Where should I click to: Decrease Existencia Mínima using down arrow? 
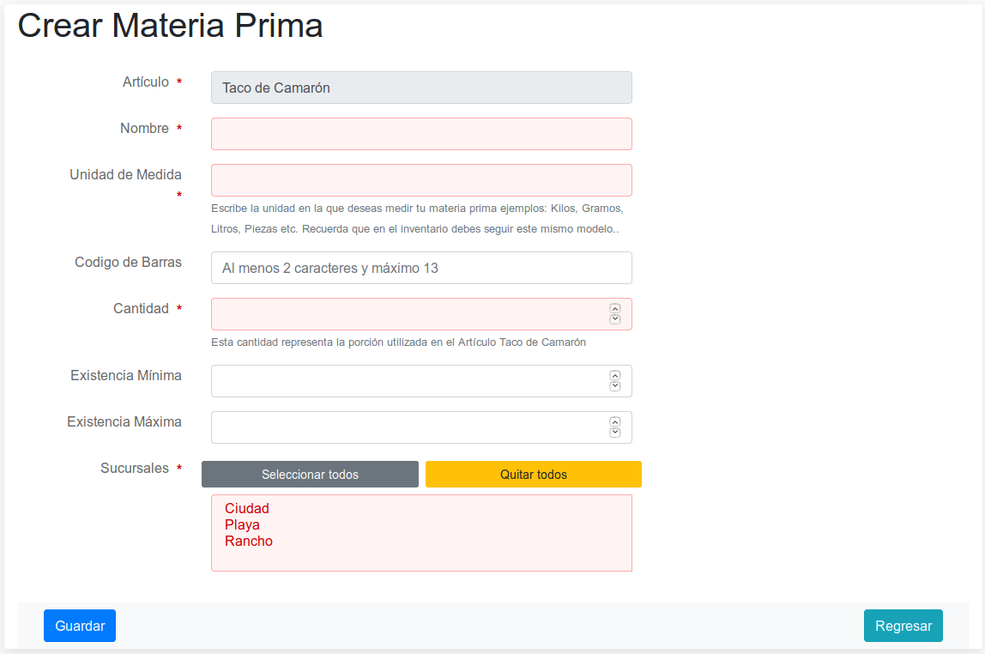614,386
